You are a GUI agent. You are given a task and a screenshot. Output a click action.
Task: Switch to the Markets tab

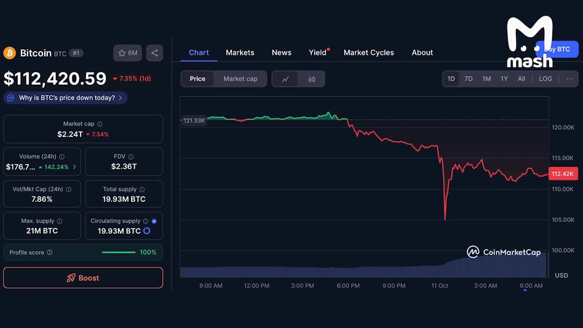(240, 53)
